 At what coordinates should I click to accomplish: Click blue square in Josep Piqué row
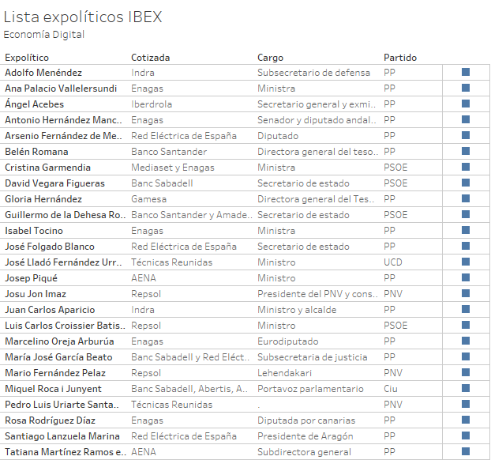(x=466, y=277)
